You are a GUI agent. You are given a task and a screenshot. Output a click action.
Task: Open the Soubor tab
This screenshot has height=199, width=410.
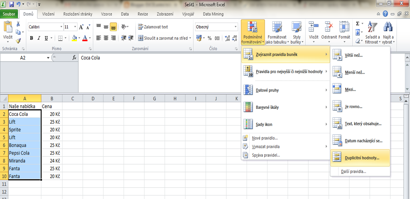[x=9, y=14]
